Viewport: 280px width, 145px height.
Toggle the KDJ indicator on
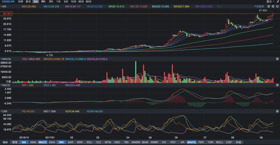point(89,142)
